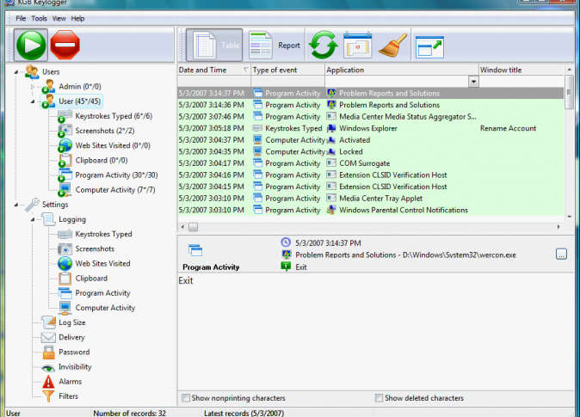Open the Application column filter dropdown
580x417 pixels.
(472, 82)
